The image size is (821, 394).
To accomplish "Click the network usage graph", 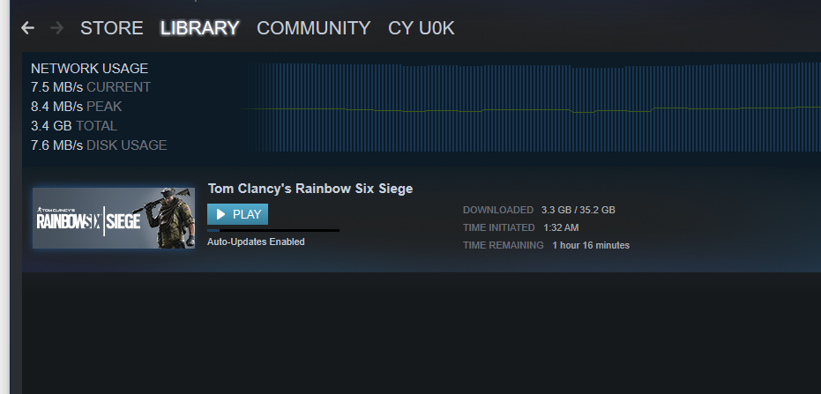I will (x=530, y=108).
